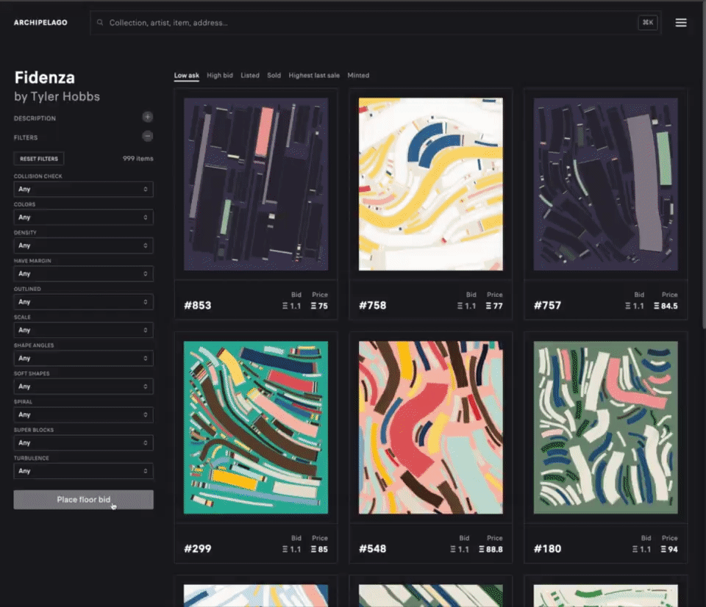706x607 pixels.
Task: Click the price Ξ 85 on #299
Action: pyautogui.click(x=319, y=550)
